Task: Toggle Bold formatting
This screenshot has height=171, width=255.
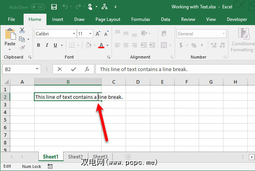Action: (x=38, y=45)
